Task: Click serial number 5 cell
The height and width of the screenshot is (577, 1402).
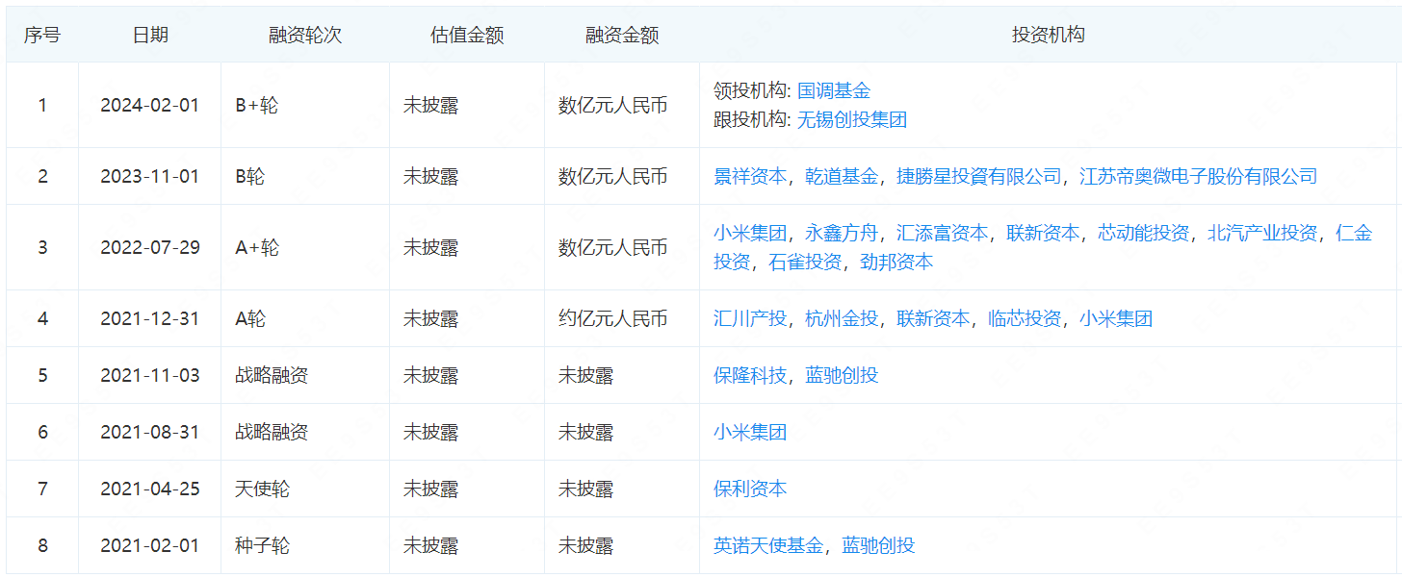Action: [x=42, y=375]
